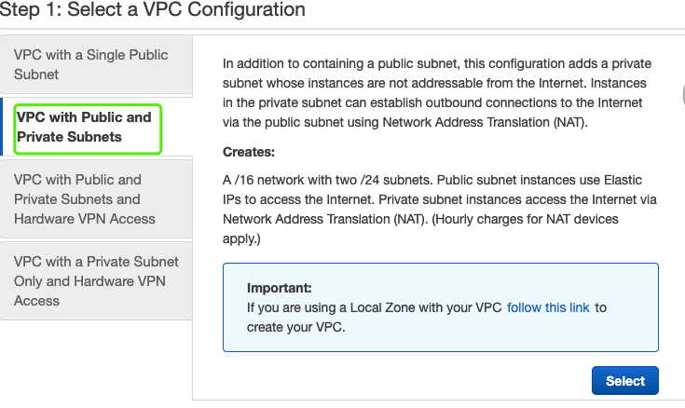
Task: Click the 'Local Zone with your VPC' text
Action: 427,307
